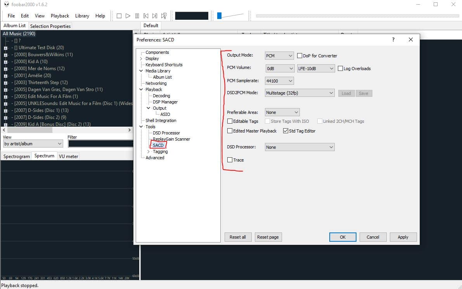Open the Library menu
The width and height of the screenshot is (462, 289).
(82, 16)
